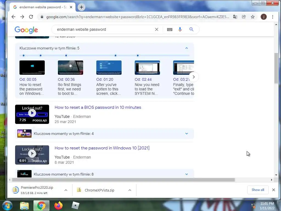Click Show all downloads button
This screenshot has width=281, height=211.
(258, 190)
